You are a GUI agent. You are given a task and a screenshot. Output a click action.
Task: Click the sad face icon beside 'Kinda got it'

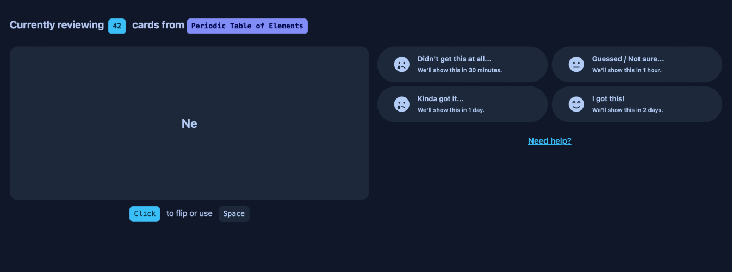pyautogui.click(x=401, y=104)
